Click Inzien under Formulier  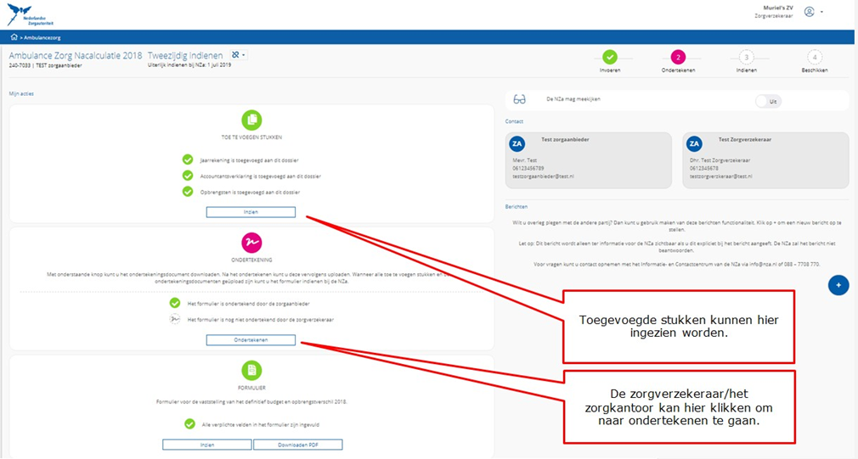[206, 445]
